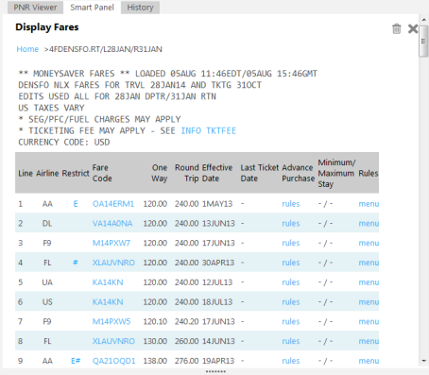Viewport: 429px width, 375px height.
Task: Click the E restriction for AA line 1
Action: [x=76, y=204]
